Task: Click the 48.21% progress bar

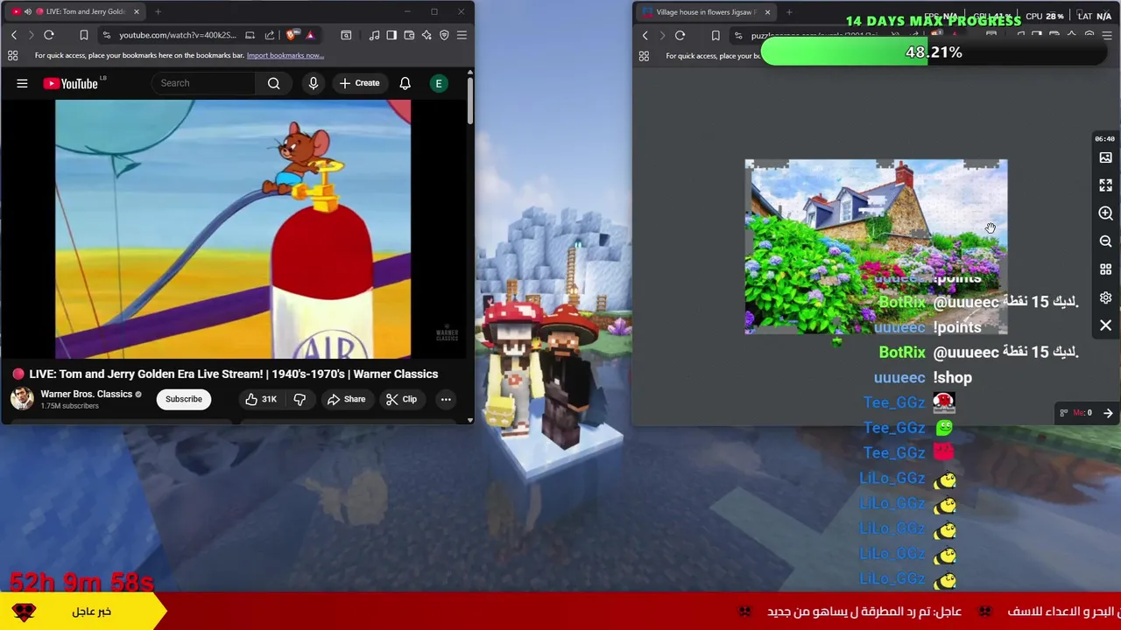Action: 934,52
